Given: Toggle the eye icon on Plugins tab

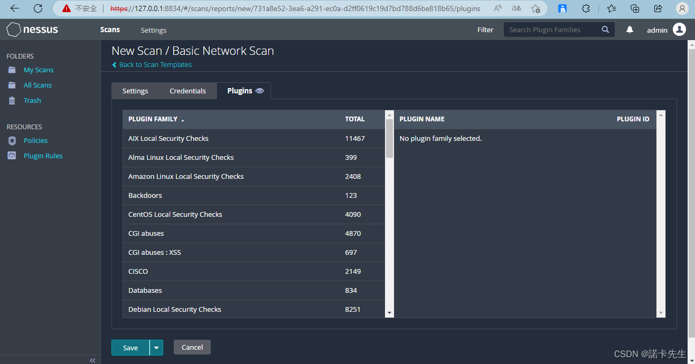Looking at the screenshot, I should pyautogui.click(x=259, y=91).
